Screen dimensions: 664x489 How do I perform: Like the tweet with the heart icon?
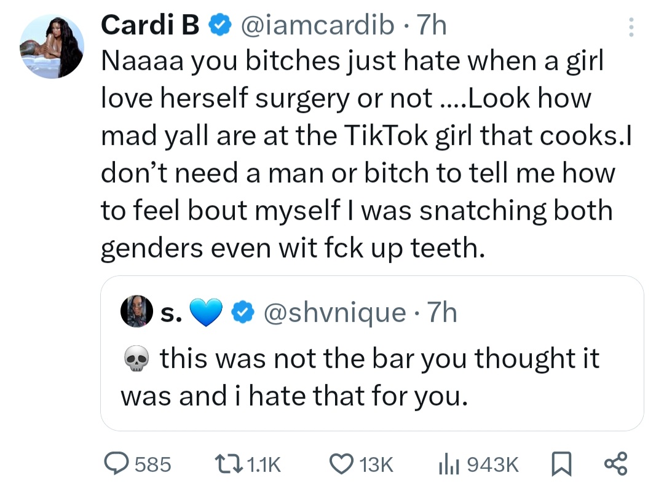coord(341,464)
